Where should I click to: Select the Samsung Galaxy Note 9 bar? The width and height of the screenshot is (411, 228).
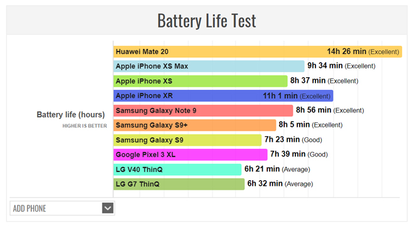pos(203,111)
